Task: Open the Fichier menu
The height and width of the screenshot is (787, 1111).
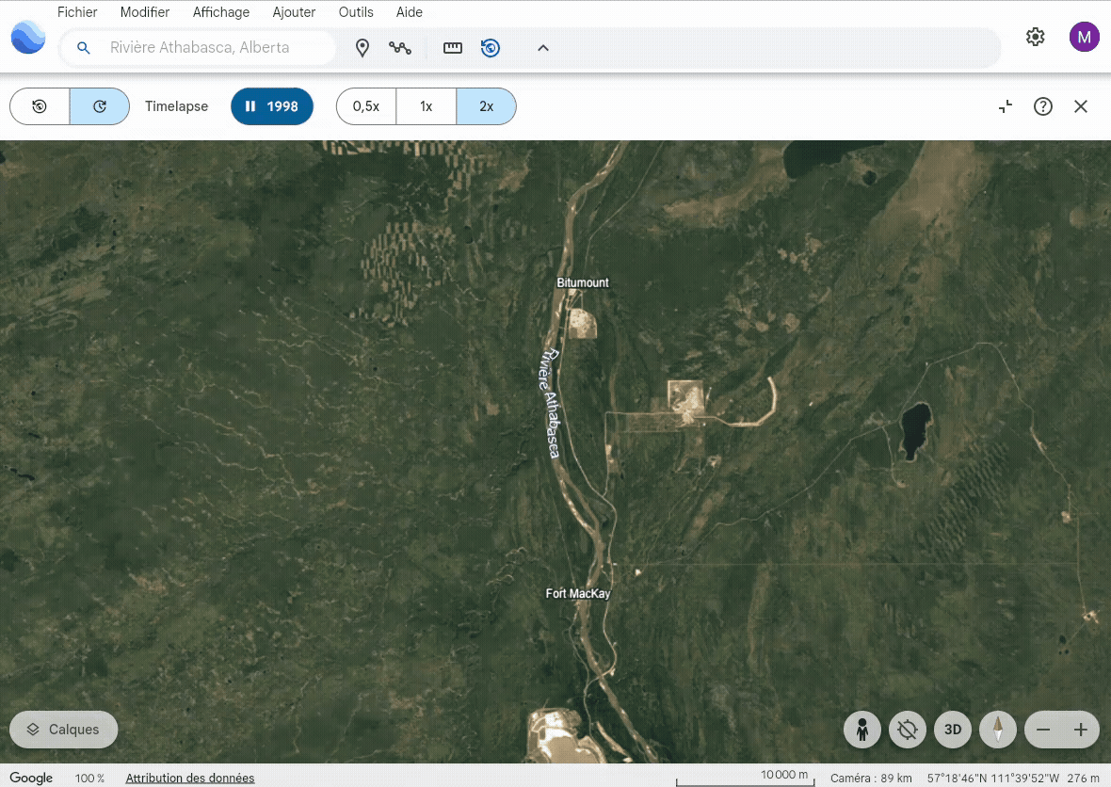Action: pyautogui.click(x=77, y=12)
